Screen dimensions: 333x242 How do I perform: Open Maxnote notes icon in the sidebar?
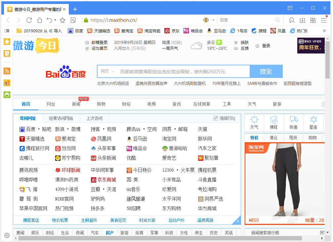(7, 53)
